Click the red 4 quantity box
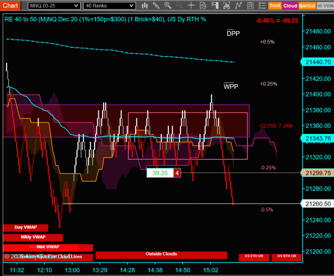 click(x=177, y=173)
